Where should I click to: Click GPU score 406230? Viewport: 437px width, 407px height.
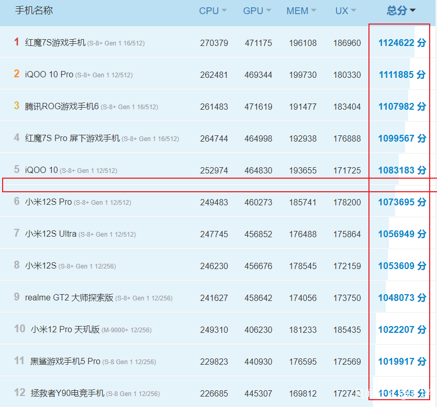tap(258, 330)
